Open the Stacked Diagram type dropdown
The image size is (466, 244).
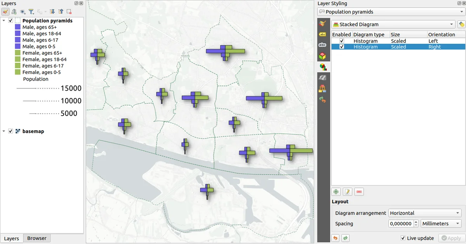393,24
